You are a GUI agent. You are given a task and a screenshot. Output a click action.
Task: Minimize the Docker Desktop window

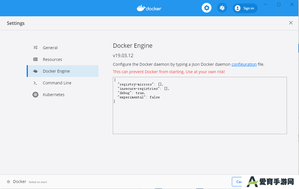(x=265, y=4)
